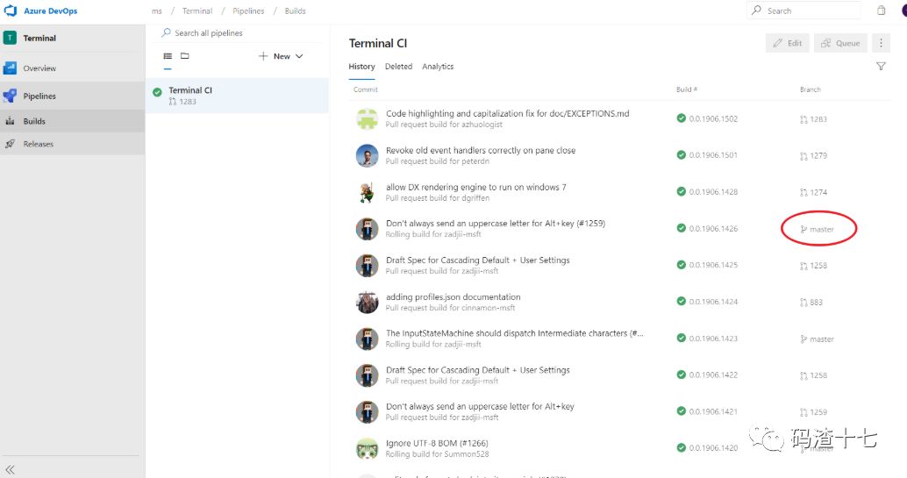The width and height of the screenshot is (907, 478).
Task: Expand the New pipeline dropdown
Action: coord(281,56)
